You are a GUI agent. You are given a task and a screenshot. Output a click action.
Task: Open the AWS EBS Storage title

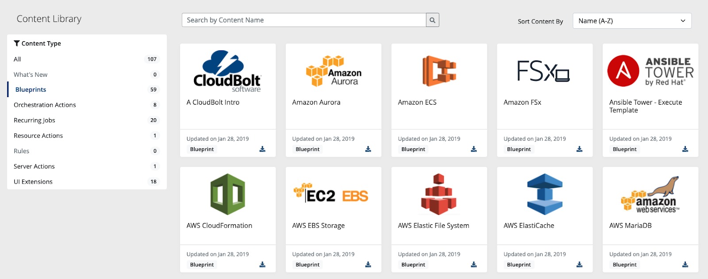(319, 226)
